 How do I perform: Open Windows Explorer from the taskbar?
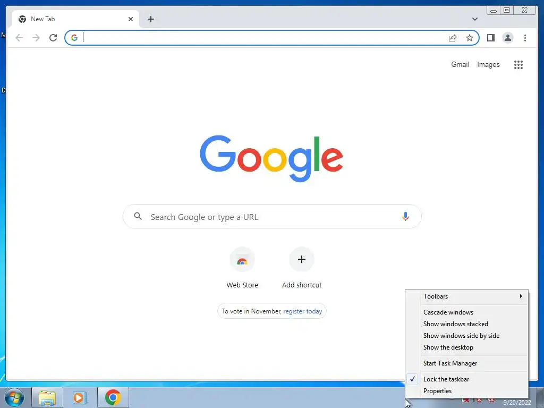pyautogui.click(x=47, y=397)
